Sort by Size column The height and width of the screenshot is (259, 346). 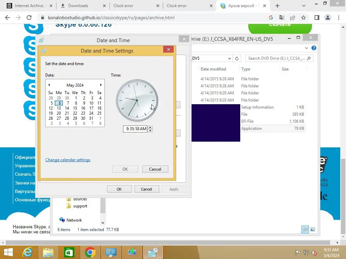[285, 69]
